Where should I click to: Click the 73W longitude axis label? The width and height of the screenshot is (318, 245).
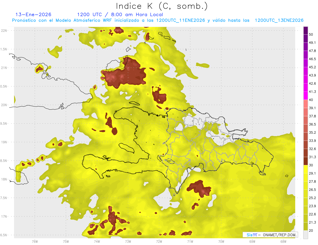pos(128,242)
